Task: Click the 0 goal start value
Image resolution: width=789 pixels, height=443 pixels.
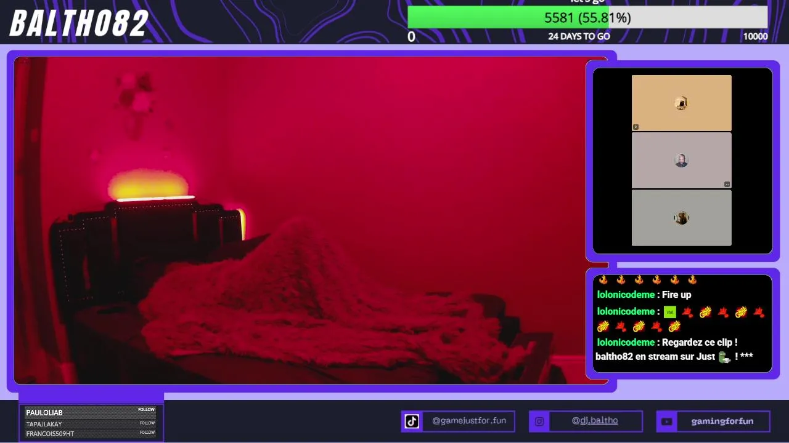Action: 411,36
